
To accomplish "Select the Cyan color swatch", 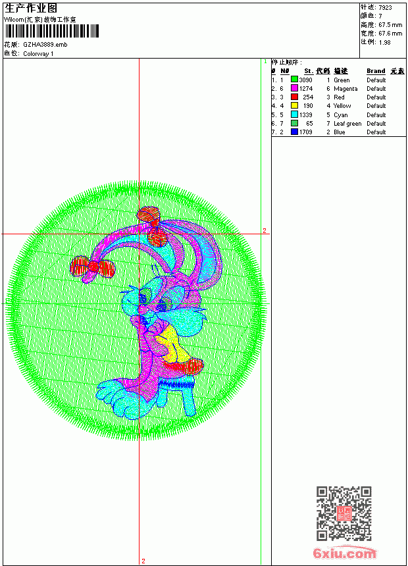I will (x=294, y=115).
